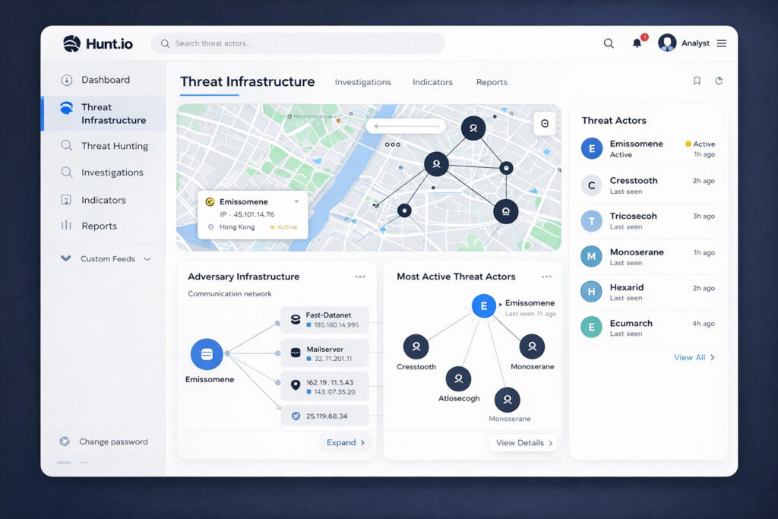
Task: Open the options menu on the Adversary Infrastructure panel
Action: 360,277
